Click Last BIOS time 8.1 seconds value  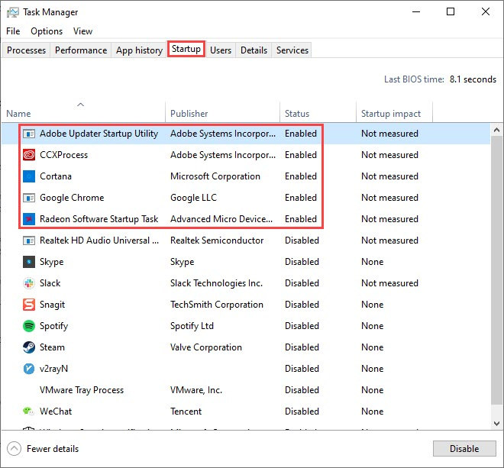pos(473,79)
